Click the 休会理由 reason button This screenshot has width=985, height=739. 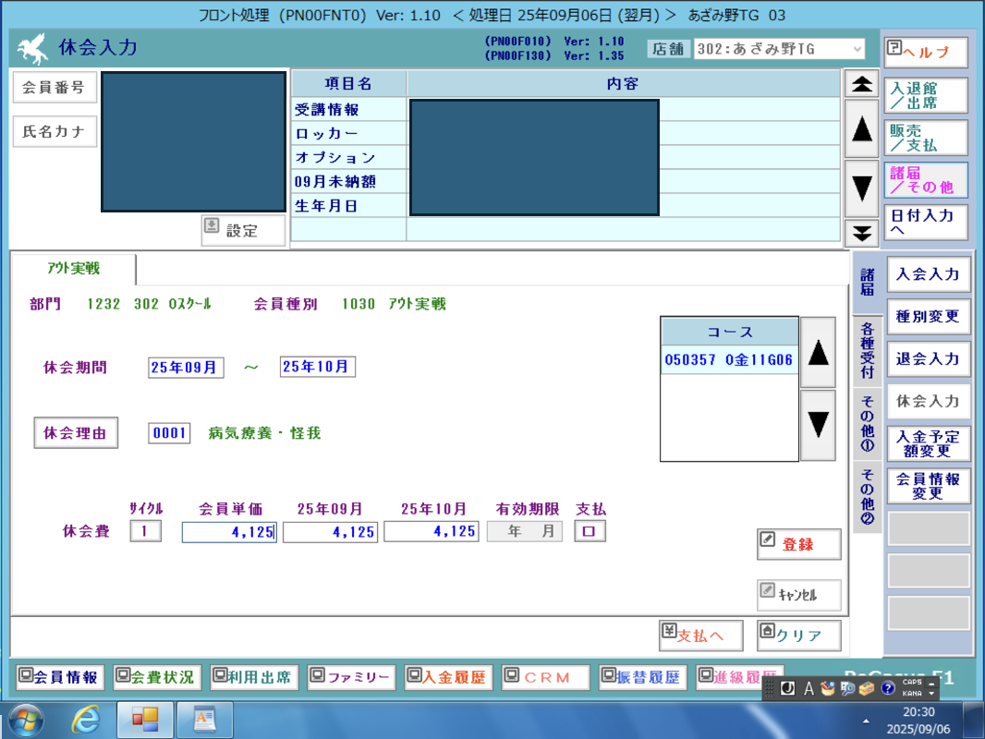point(76,432)
